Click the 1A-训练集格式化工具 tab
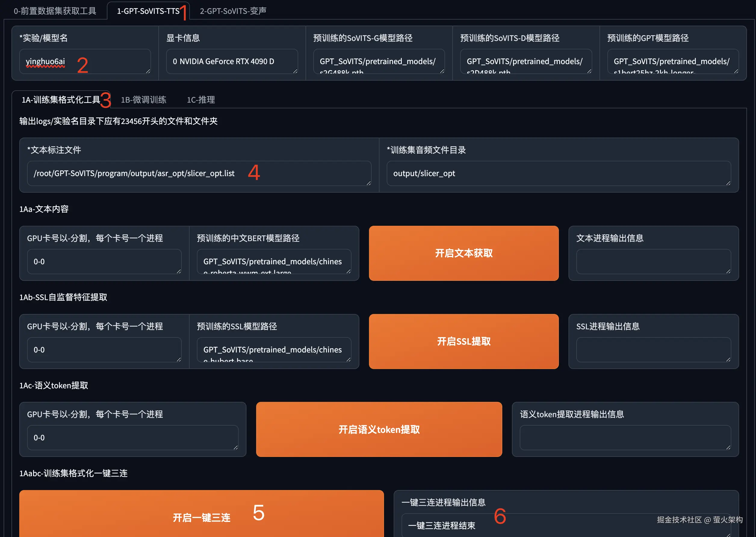Image resolution: width=756 pixels, height=537 pixels. [61, 100]
